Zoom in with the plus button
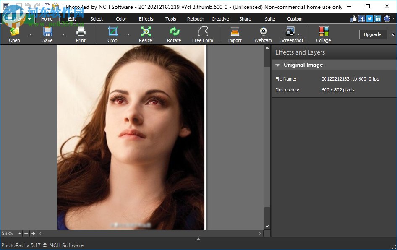This screenshot has height=250, width=397. coord(33,233)
